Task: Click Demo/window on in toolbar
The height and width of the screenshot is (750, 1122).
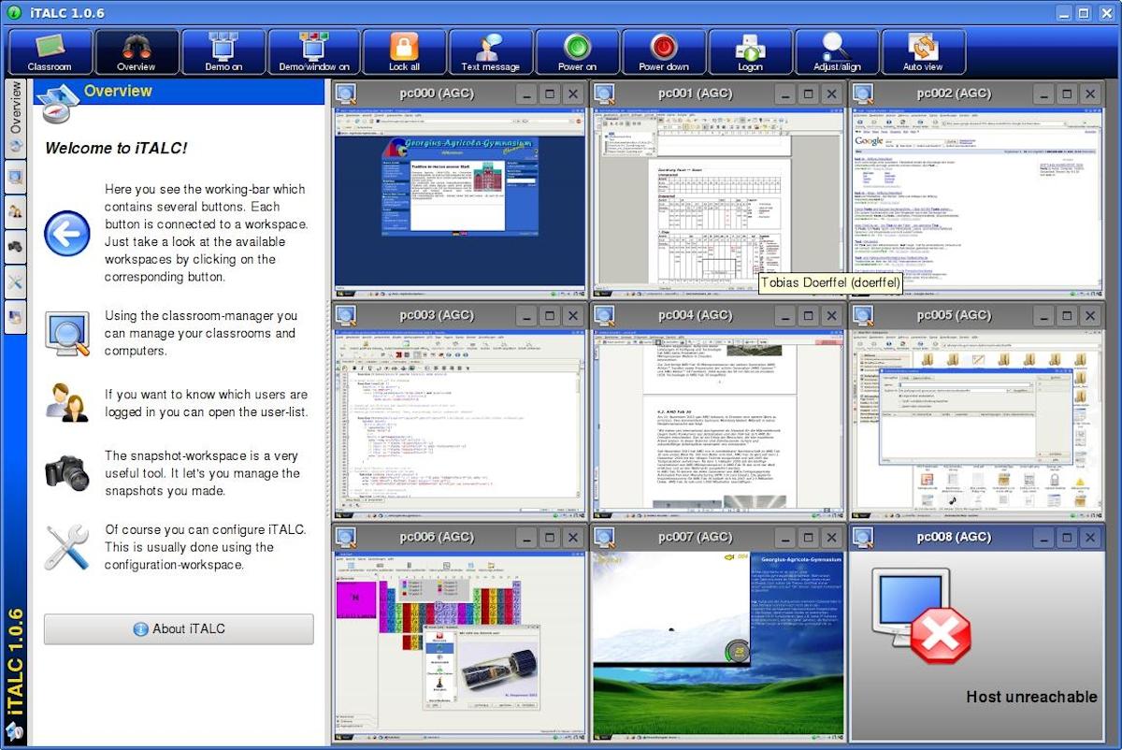Action: 313,52
